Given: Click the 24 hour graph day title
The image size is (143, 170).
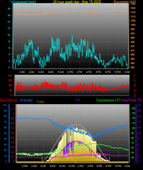Looking at the screenshot, I should [77, 2].
